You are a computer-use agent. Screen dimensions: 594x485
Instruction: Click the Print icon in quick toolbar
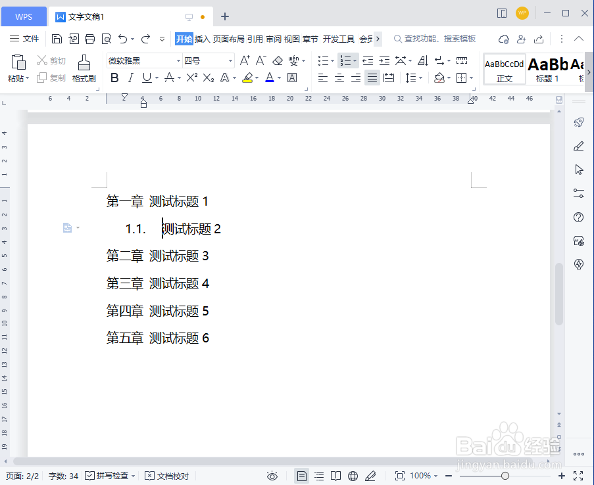point(89,39)
